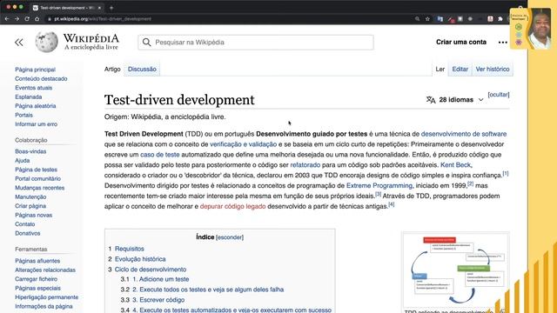This screenshot has height=313, width=557.
Task: Jump to Evolução histórica in the index
Action: [x=140, y=259]
